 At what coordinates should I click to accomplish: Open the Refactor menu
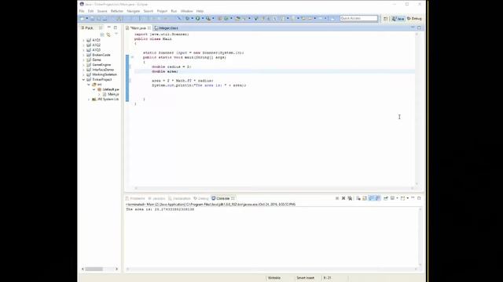[117, 11]
